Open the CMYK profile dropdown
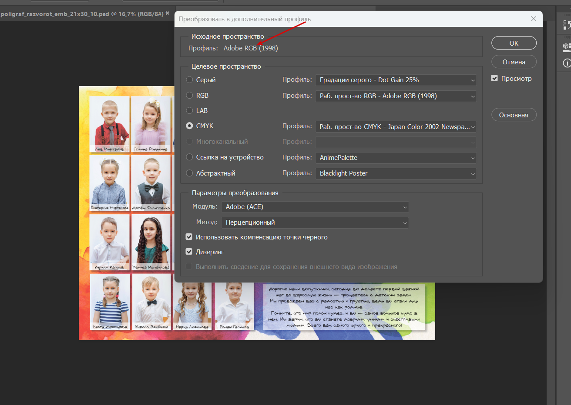Screen dimensions: 571x405 pyautogui.click(x=396, y=126)
